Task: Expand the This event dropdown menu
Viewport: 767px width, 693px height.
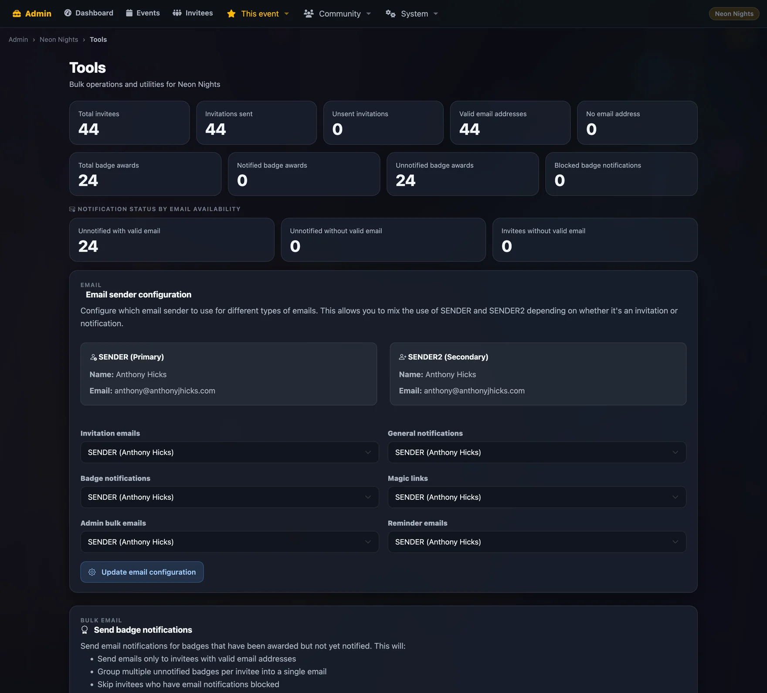Action: click(258, 14)
